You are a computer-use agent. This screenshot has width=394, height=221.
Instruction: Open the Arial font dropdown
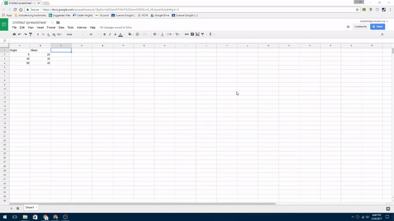(x=75, y=34)
